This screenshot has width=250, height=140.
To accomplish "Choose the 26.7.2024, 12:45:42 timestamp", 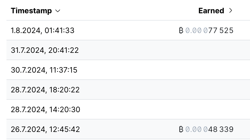I will (x=45, y=129).
